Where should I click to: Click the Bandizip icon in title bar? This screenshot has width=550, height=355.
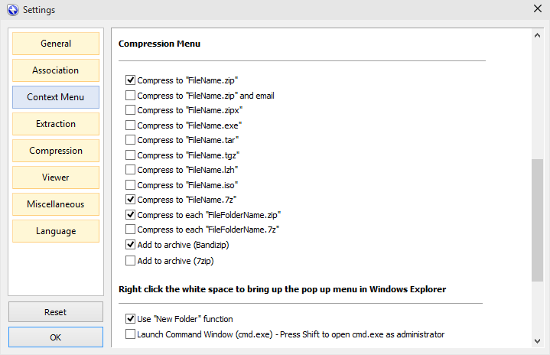tap(11, 10)
